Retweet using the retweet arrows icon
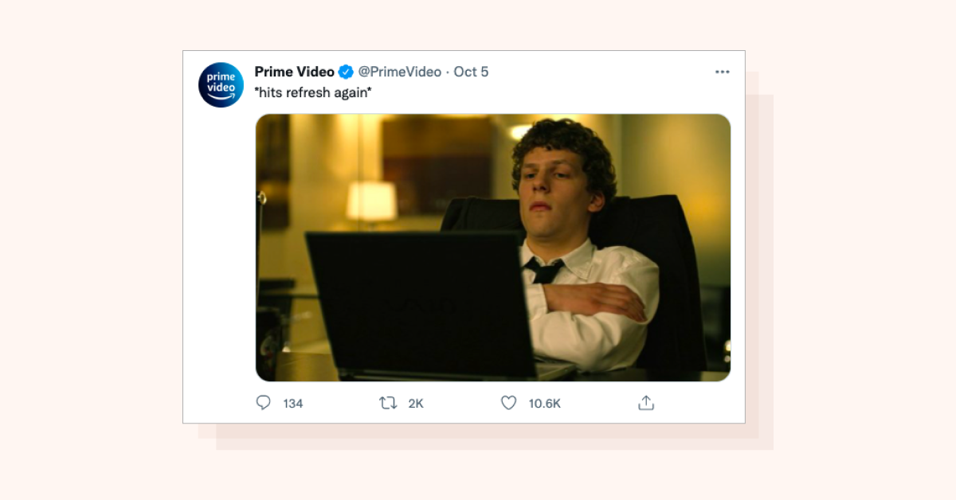 click(x=388, y=403)
